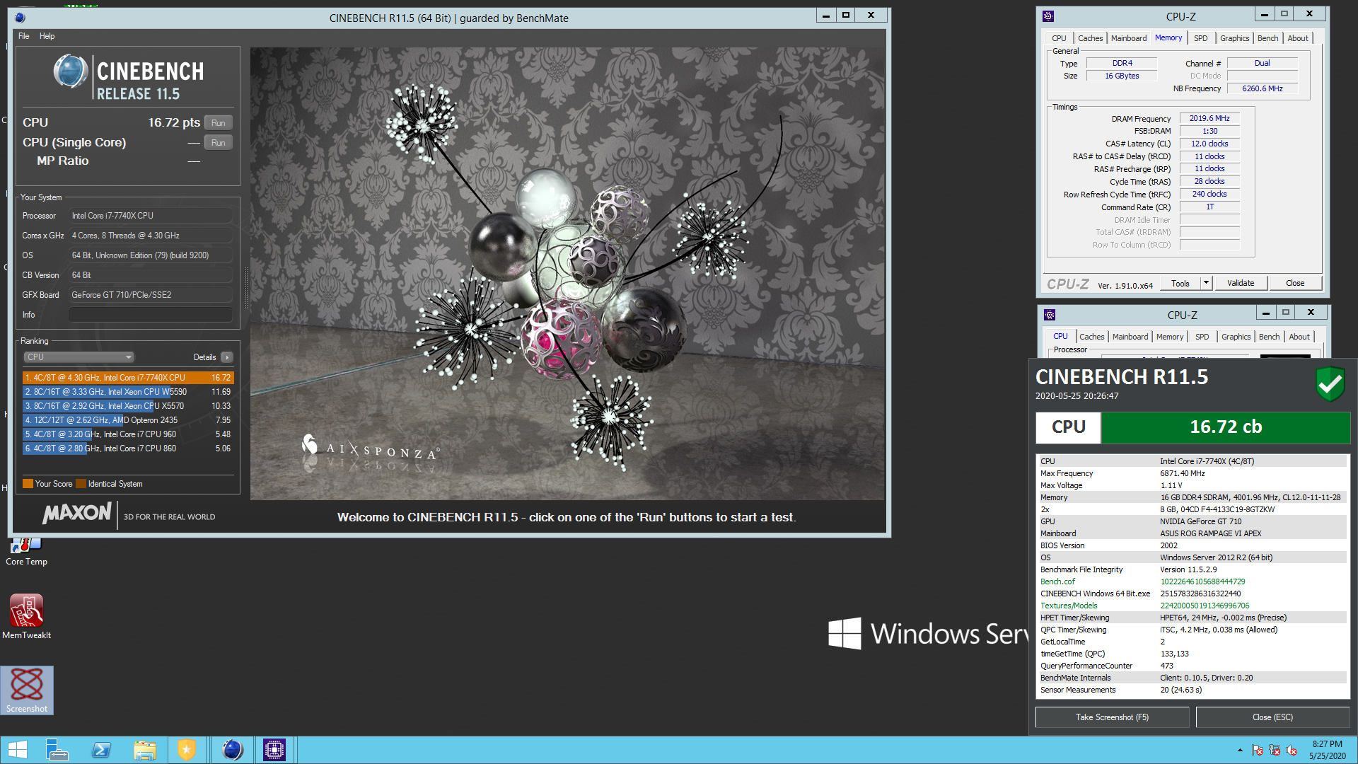Screen dimensions: 1358x764
Task: Click the Close button in CPU-Z footer
Action: coord(1295,284)
